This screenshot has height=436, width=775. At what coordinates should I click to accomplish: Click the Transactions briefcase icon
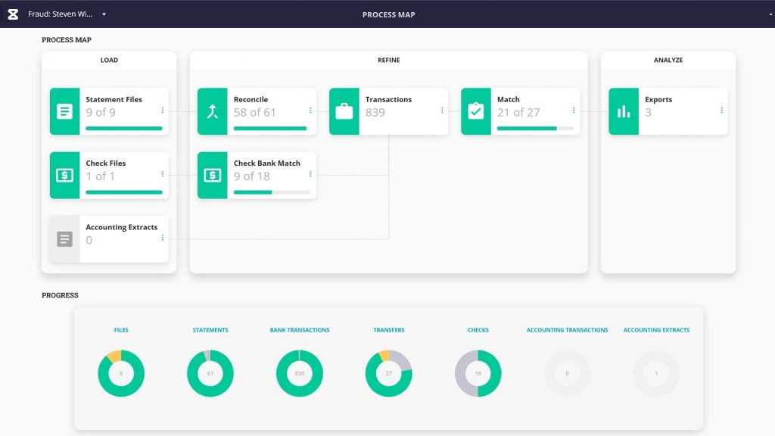coord(344,111)
